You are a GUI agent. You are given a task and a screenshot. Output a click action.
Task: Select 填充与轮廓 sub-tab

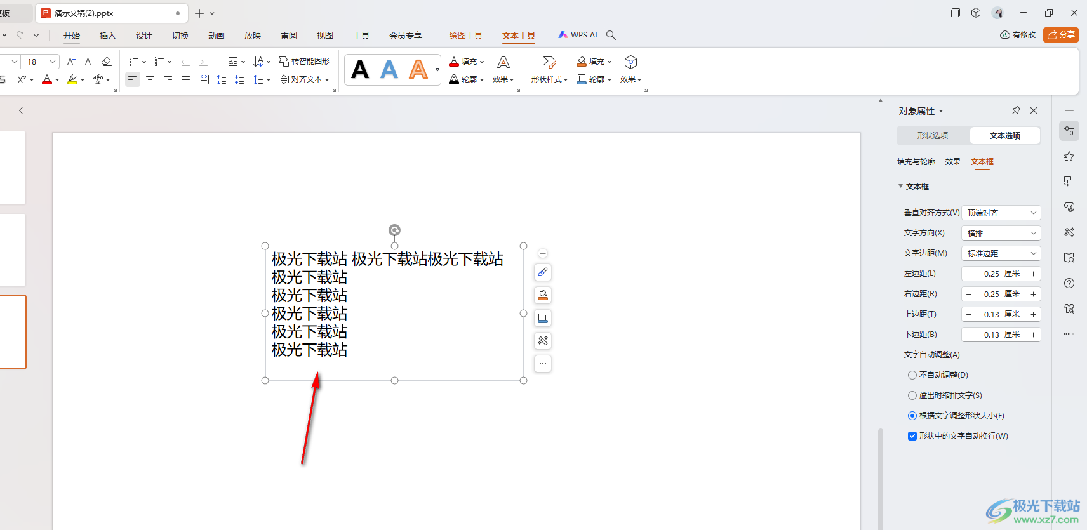(916, 162)
